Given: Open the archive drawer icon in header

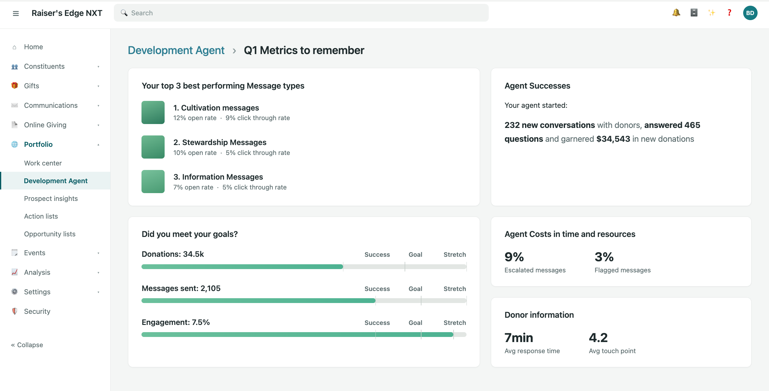Looking at the screenshot, I should click(694, 13).
